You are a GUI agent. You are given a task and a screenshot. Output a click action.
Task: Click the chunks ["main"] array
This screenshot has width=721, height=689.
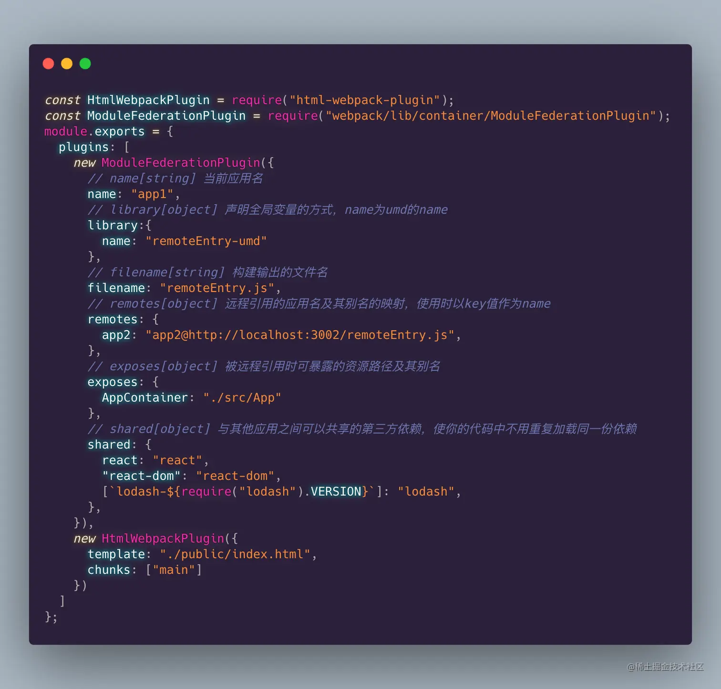174,570
